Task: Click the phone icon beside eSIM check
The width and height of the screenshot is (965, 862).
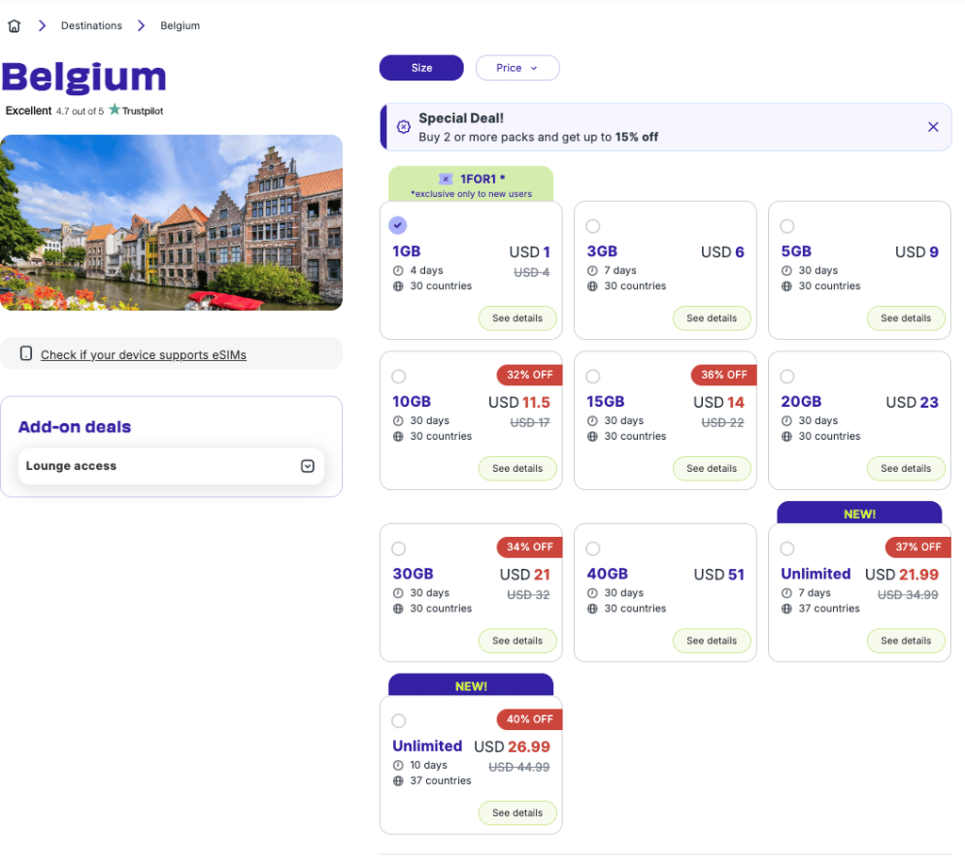Action: click(25, 353)
